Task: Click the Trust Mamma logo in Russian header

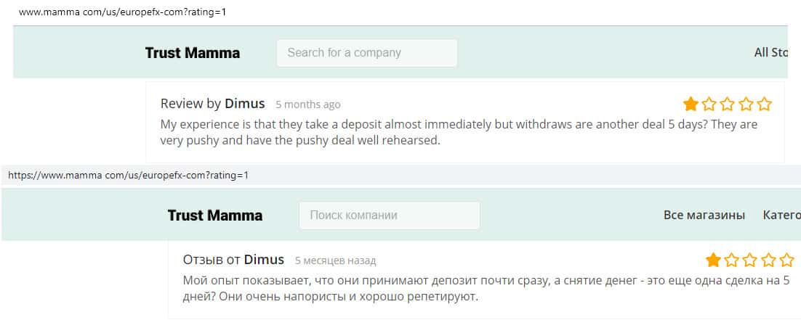Action: (x=215, y=216)
